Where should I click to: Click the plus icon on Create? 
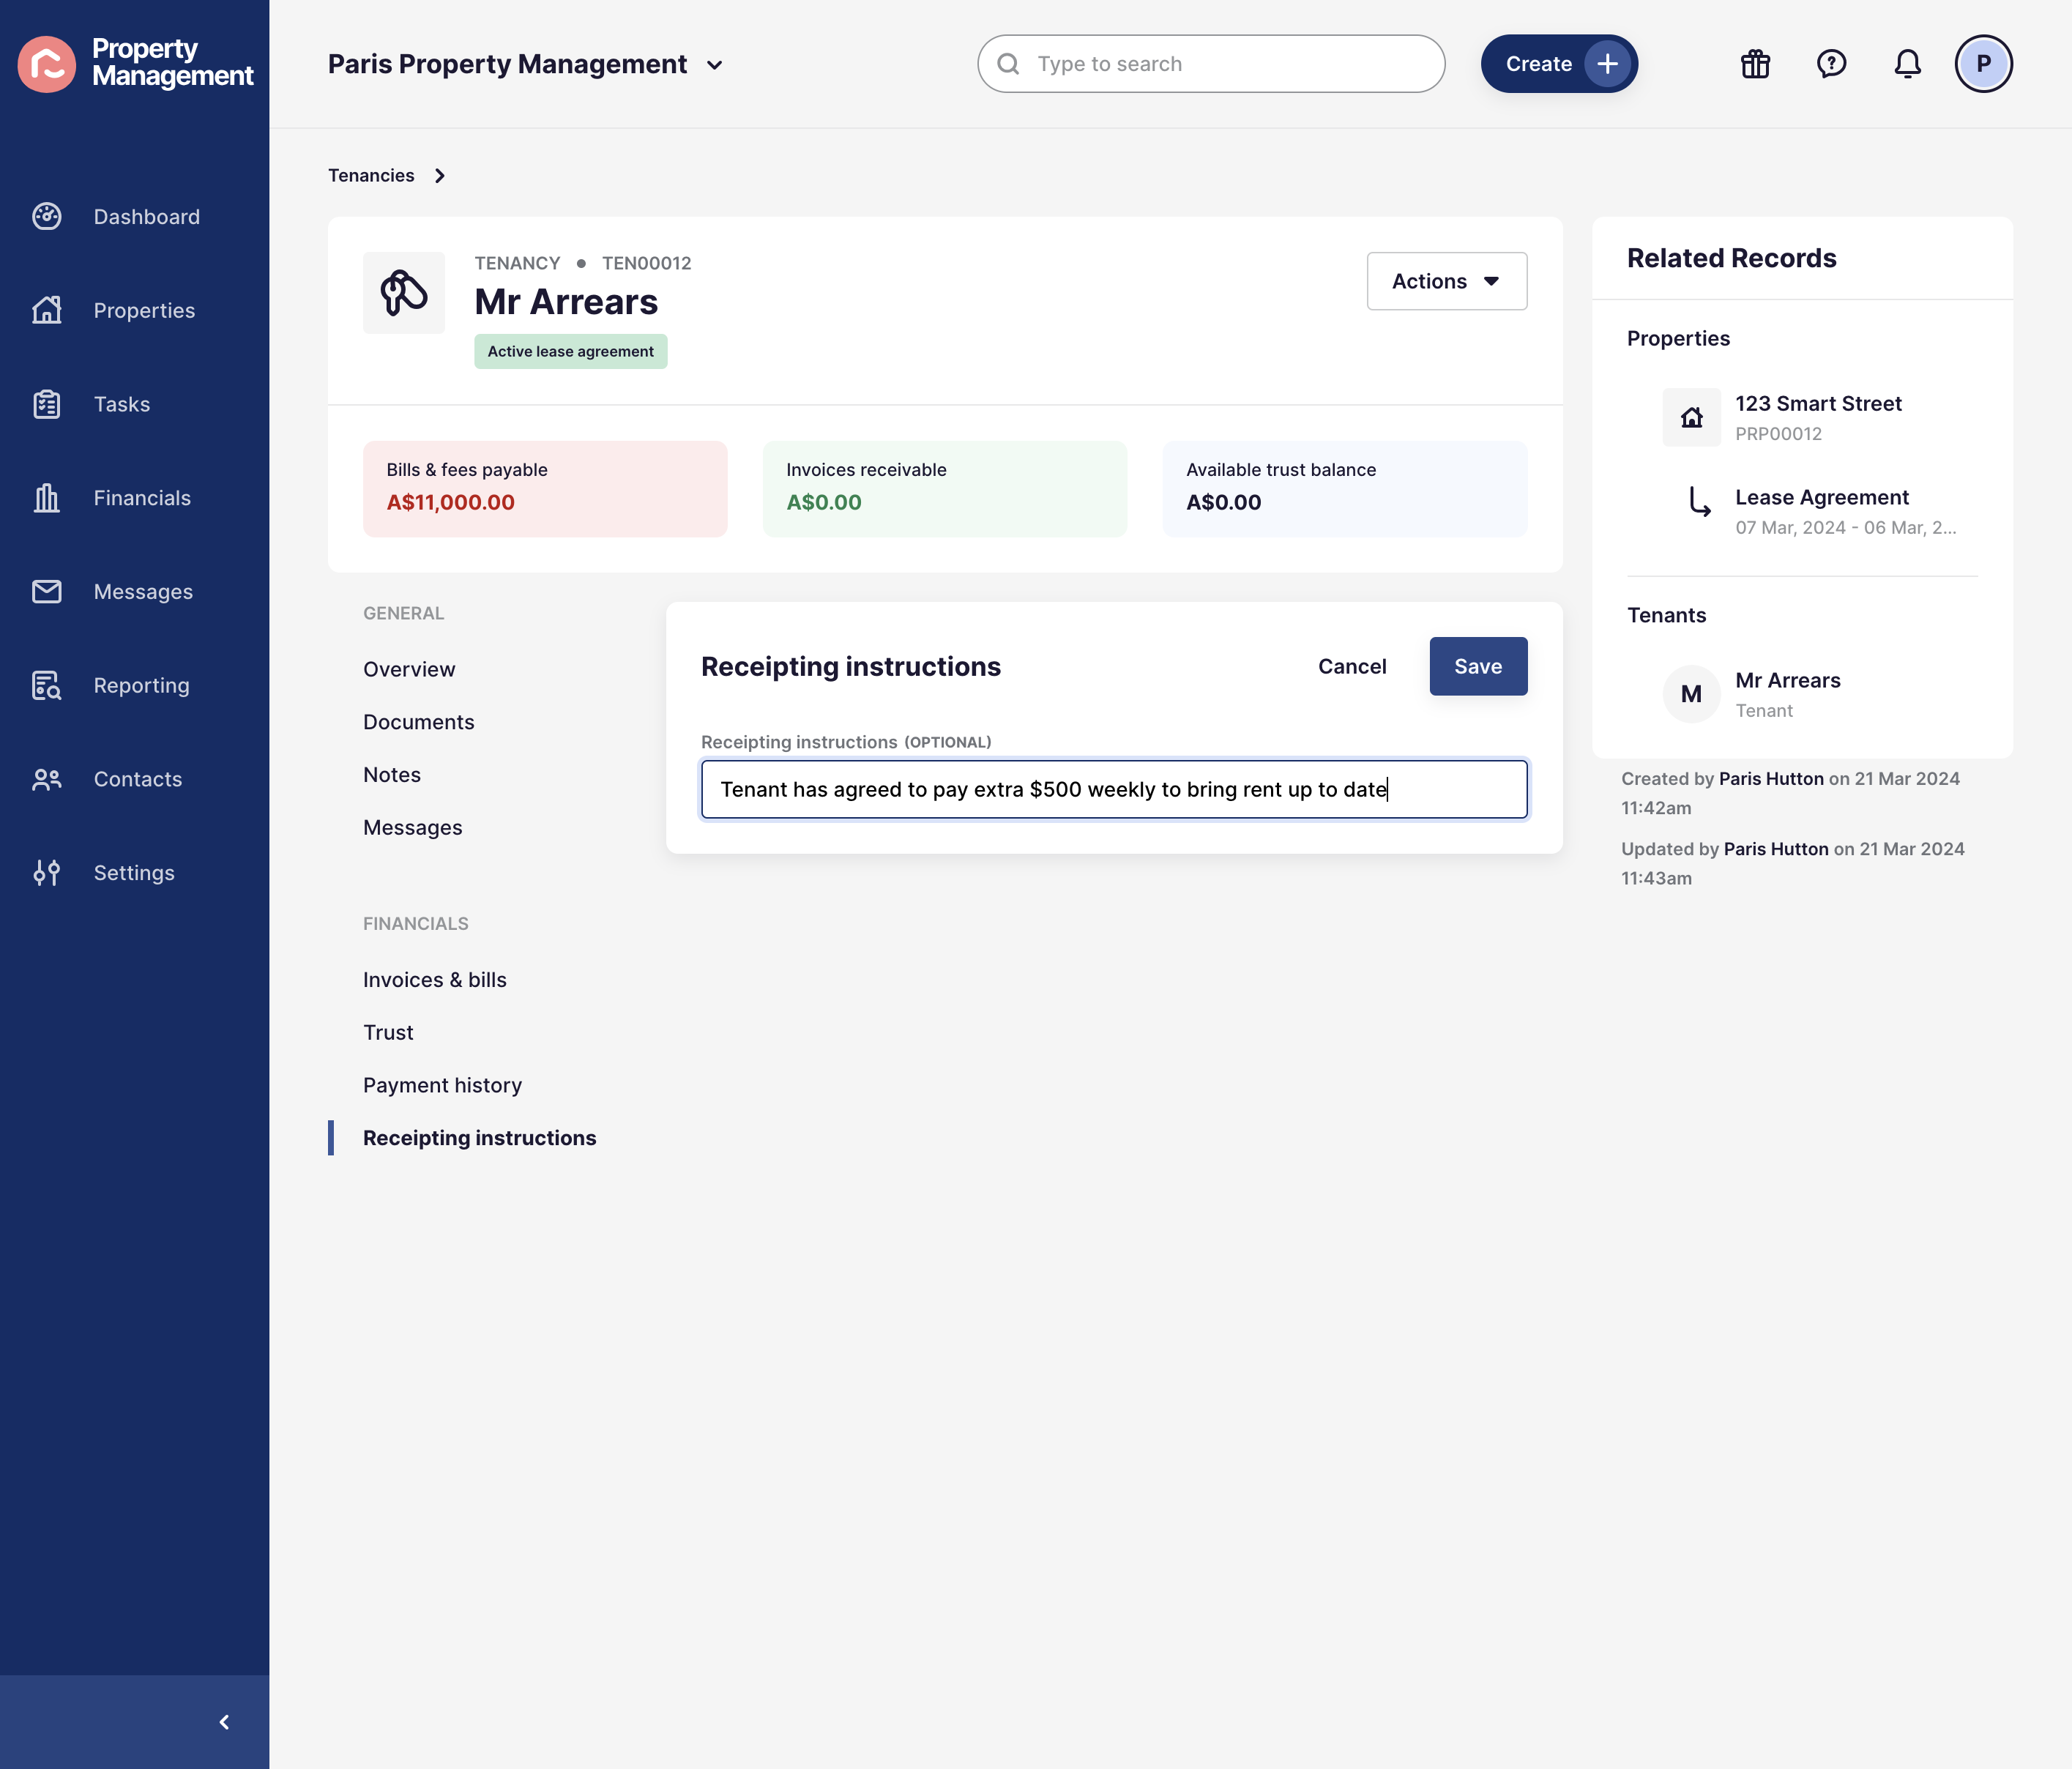[x=1607, y=64]
